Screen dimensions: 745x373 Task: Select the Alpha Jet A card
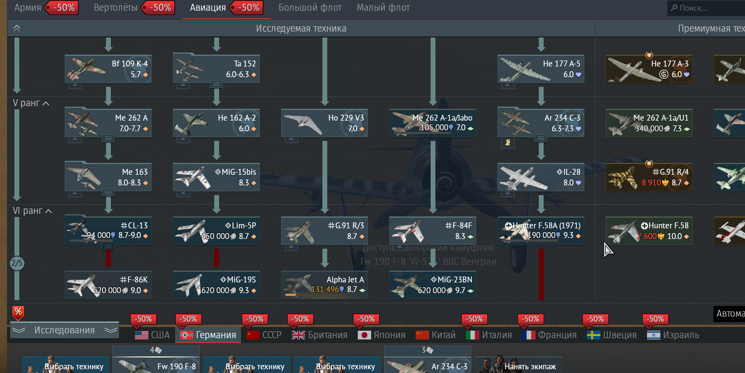(x=325, y=285)
